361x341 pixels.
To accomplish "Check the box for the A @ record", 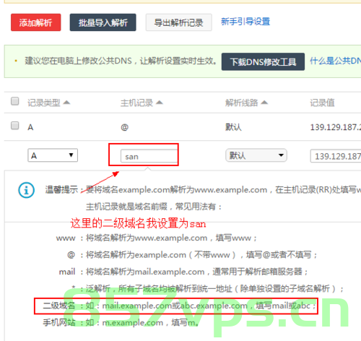I will pos(15,126).
